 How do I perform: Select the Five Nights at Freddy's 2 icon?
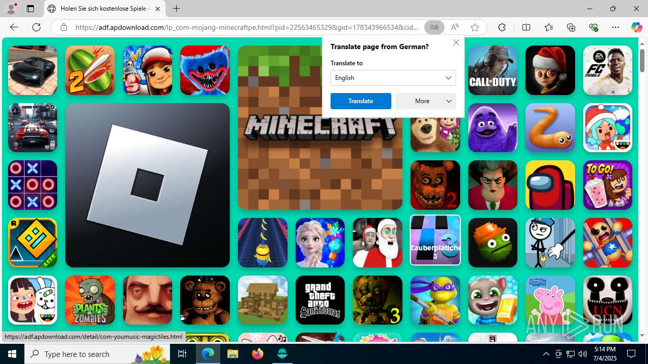[435, 185]
